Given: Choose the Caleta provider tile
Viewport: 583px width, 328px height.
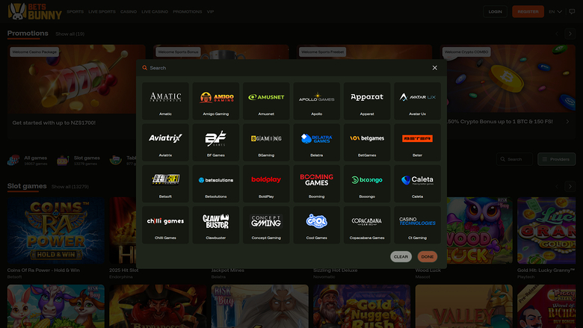Looking at the screenshot, I should click(x=417, y=184).
